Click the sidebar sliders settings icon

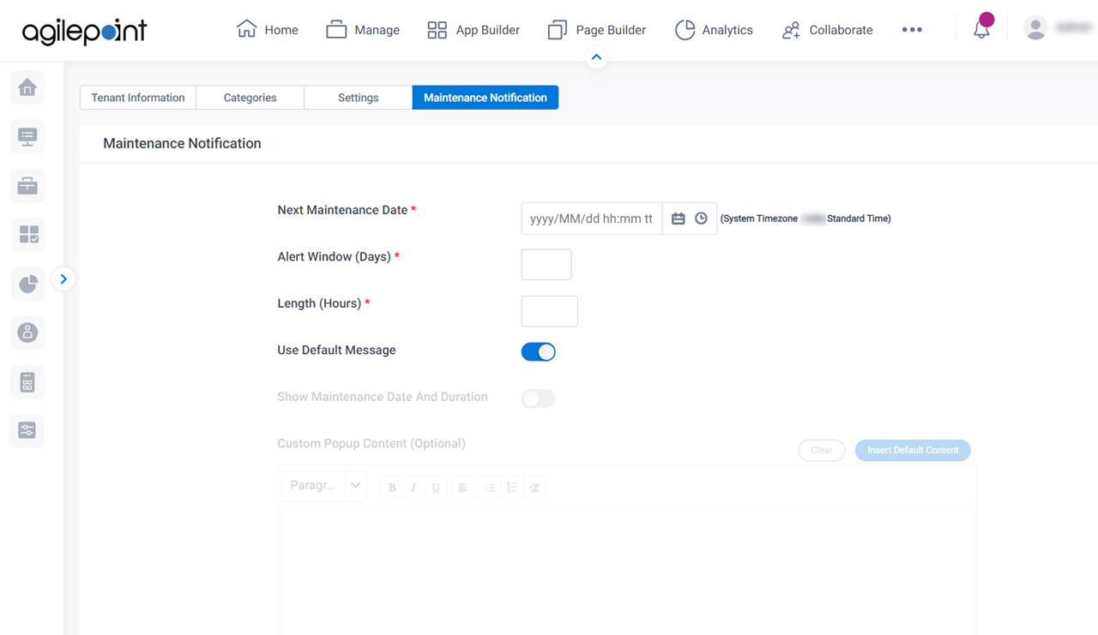(27, 430)
